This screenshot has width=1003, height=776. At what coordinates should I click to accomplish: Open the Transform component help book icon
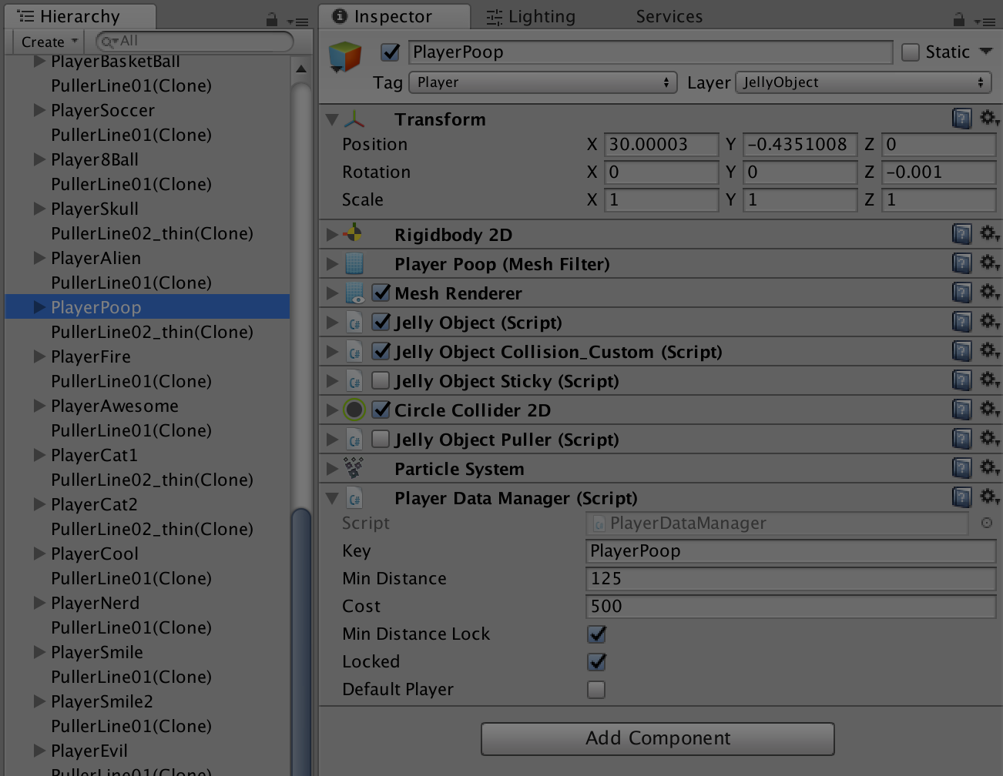(x=961, y=118)
